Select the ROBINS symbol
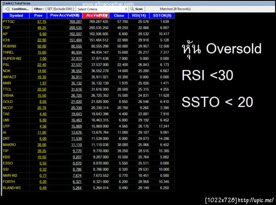Viewport: 276px width, 205px height. [x=10, y=46]
